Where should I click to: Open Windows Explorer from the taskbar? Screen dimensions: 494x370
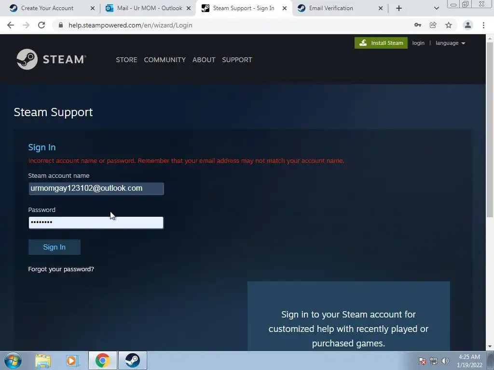tap(43, 361)
